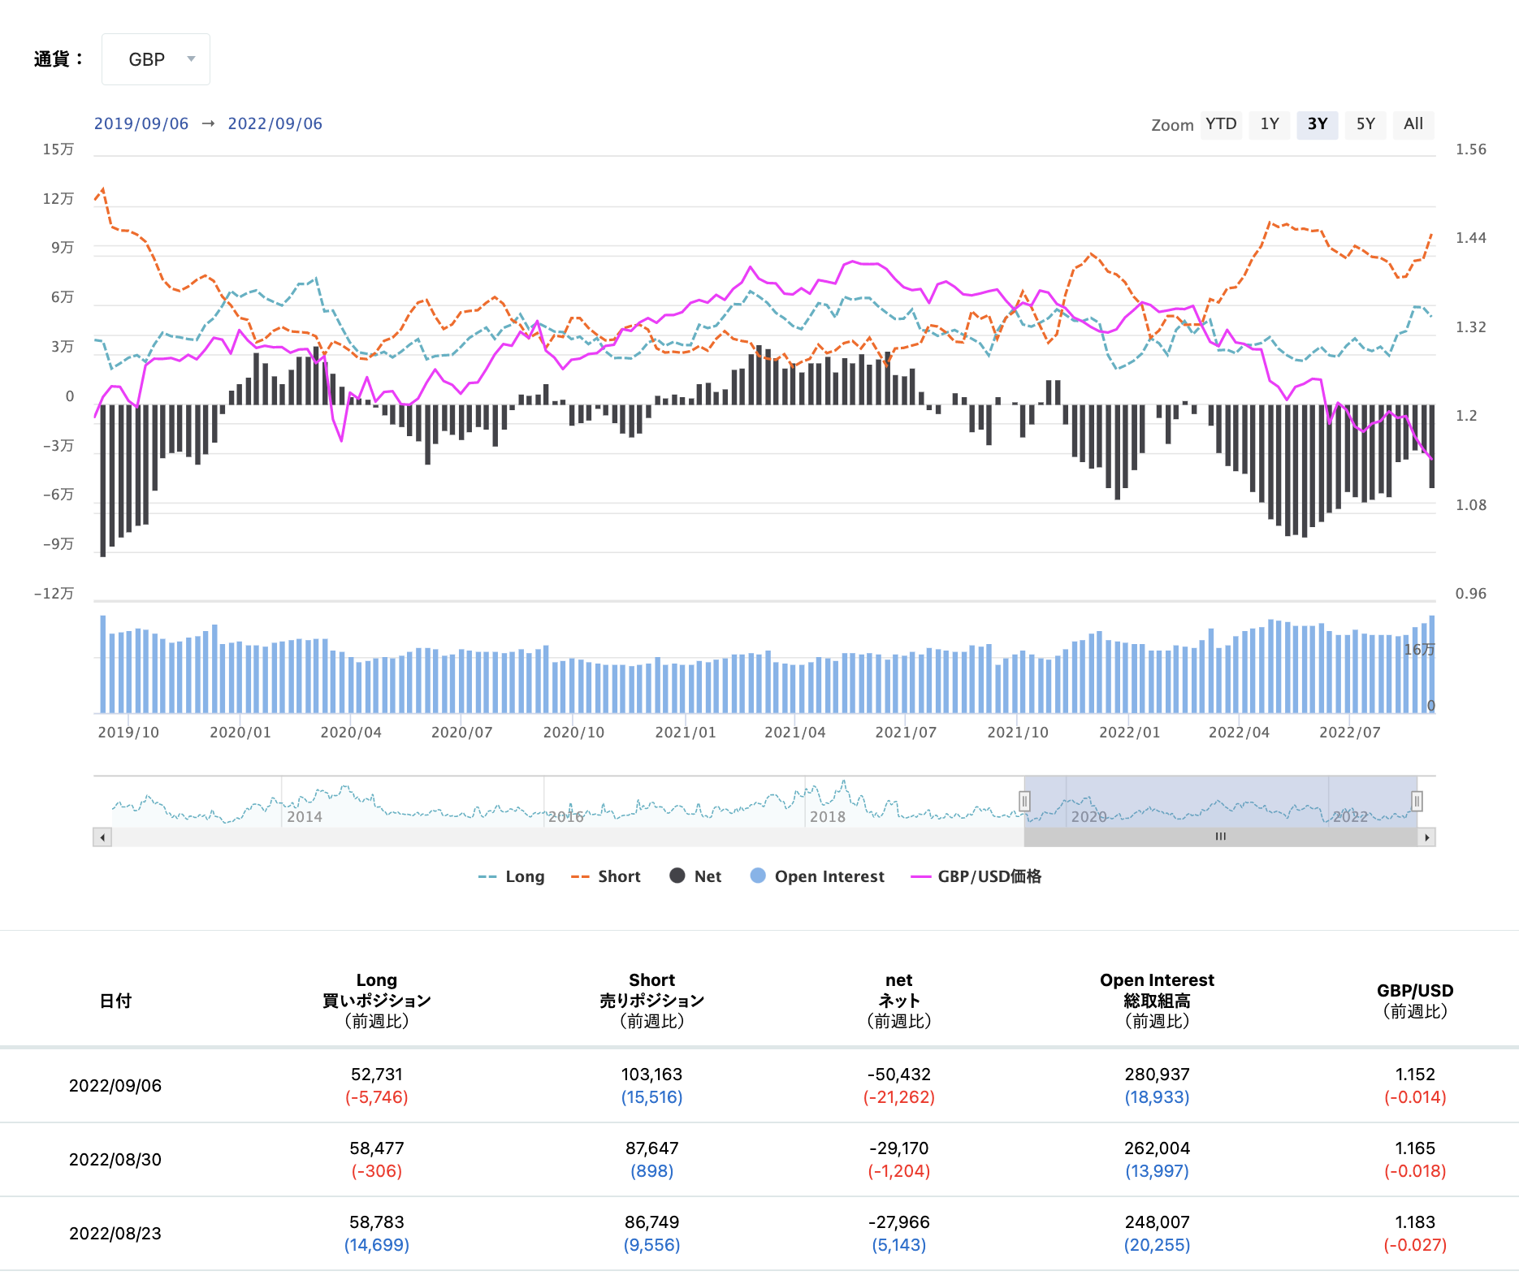
Task: Click the Short 売りポジション column header
Action: click(652, 1001)
